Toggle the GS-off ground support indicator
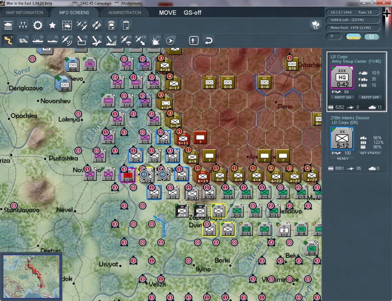 pyautogui.click(x=193, y=13)
